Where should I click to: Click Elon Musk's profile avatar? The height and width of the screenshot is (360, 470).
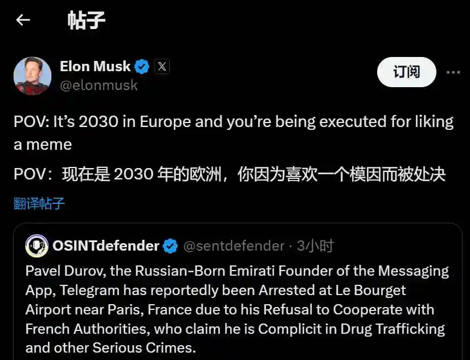32,76
